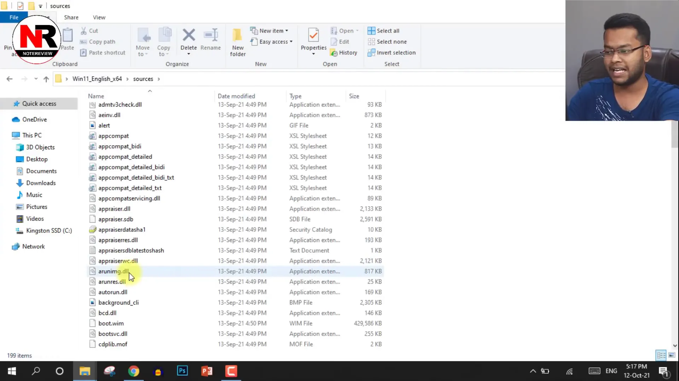
Task: Click appraisersdblatesttoshash text file
Action: 131,250
